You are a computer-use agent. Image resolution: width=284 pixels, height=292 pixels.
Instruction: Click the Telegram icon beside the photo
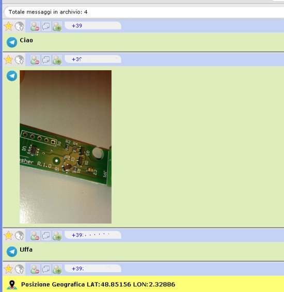[12, 76]
